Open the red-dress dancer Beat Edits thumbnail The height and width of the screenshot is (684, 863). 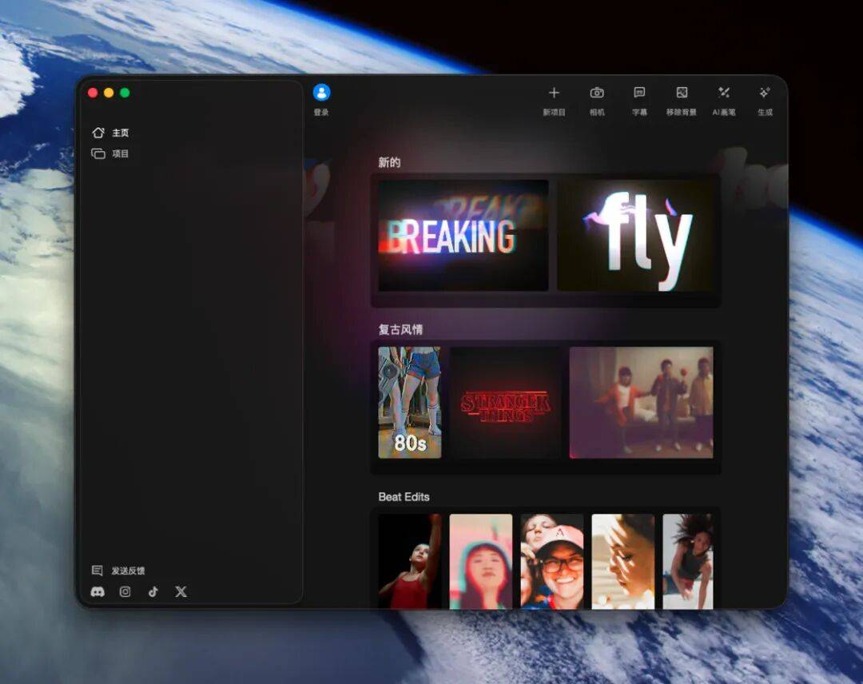pos(409,561)
